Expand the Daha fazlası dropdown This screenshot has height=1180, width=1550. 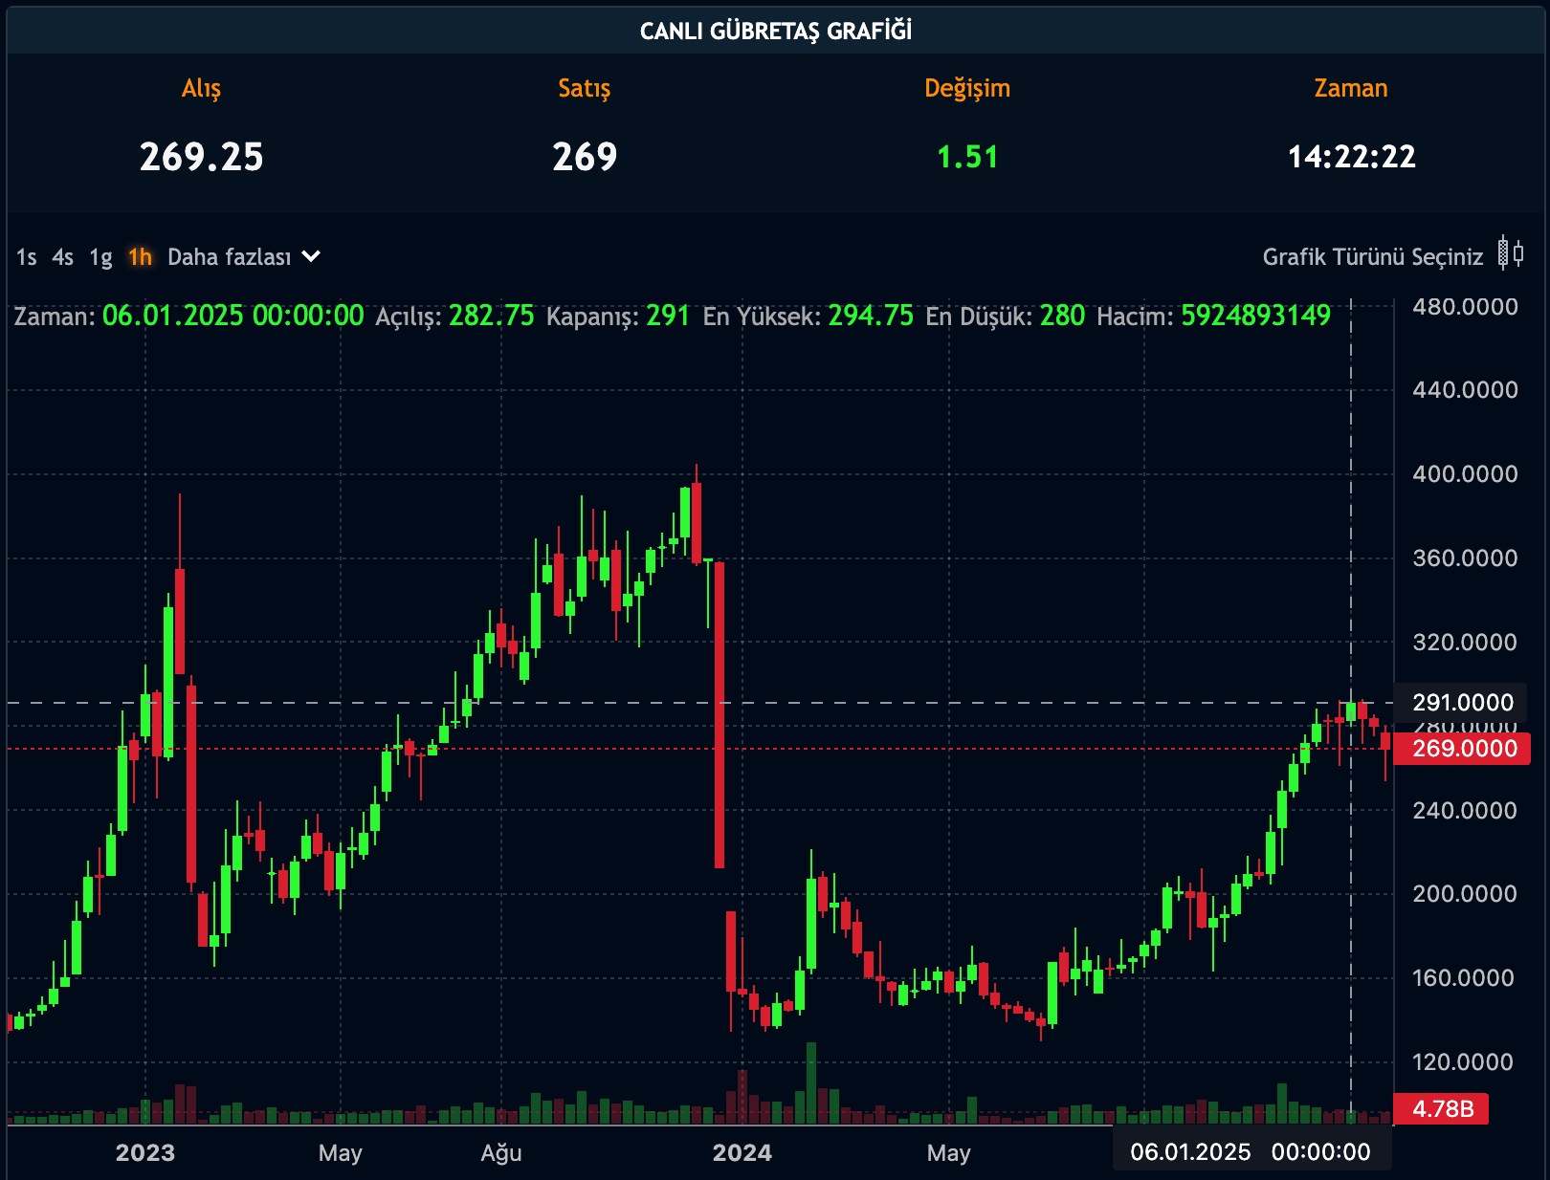point(244,257)
